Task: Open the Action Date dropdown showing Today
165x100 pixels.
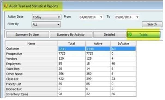Action: click(46, 17)
